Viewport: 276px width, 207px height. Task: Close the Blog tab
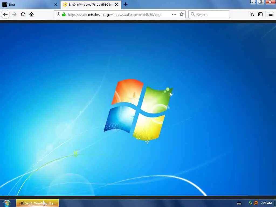pos(56,5)
